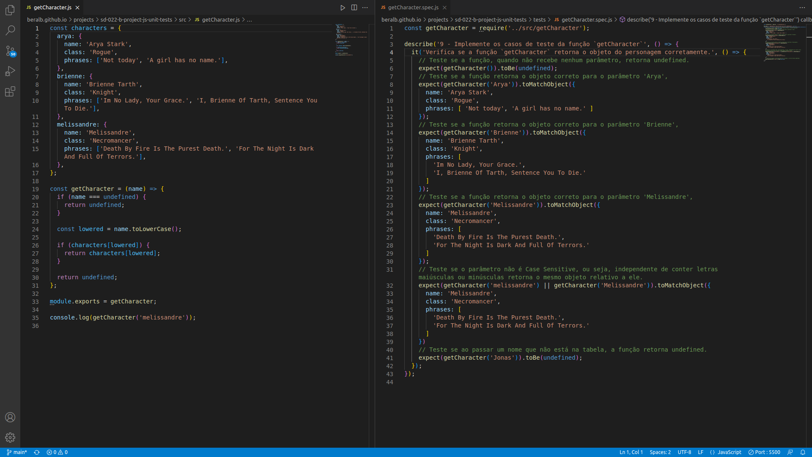Open the tests folder breadcrumb
This screenshot has width=812, height=457.
(x=539, y=19)
